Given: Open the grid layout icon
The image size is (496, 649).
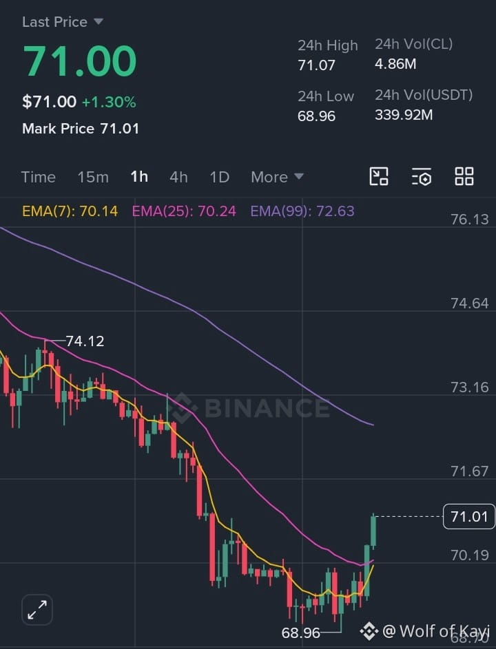Looking at the screenshot, I should click(x=464, y=177).
